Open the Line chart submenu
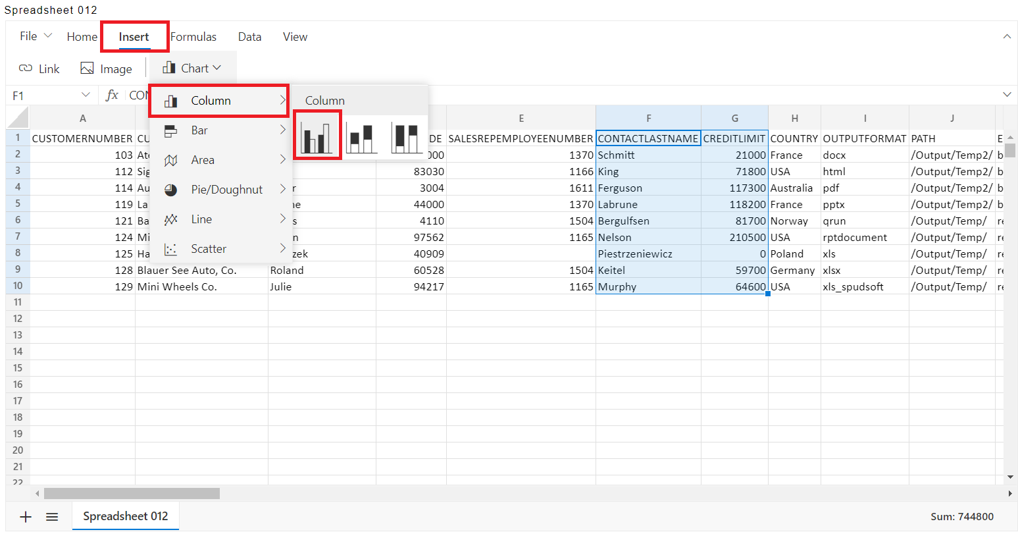Viewport: 1018px width, 534px height. point(220,219)
